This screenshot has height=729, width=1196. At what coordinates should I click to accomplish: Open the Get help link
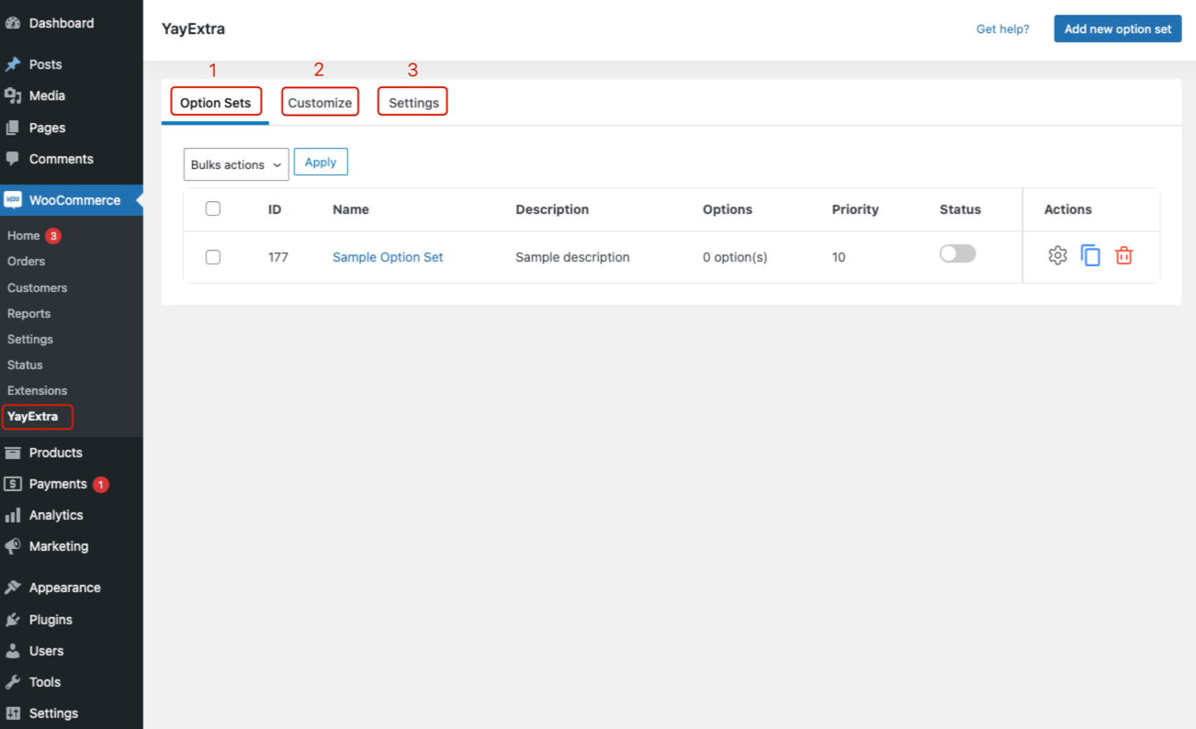[1002, 28]
